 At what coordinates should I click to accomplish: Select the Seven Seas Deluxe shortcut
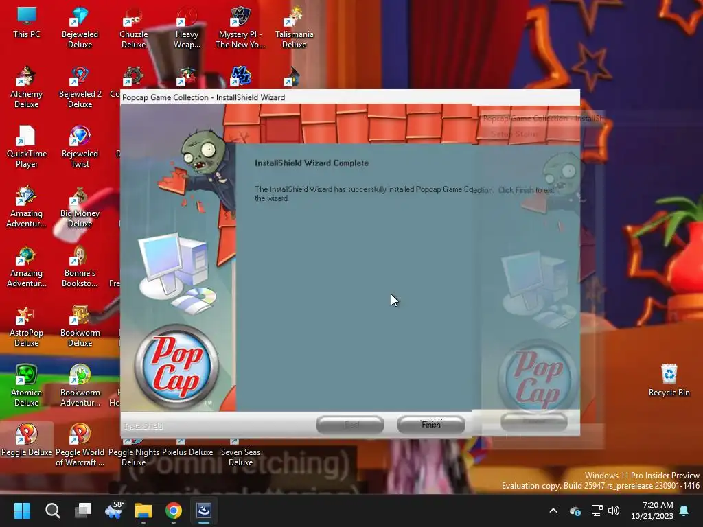240,453
